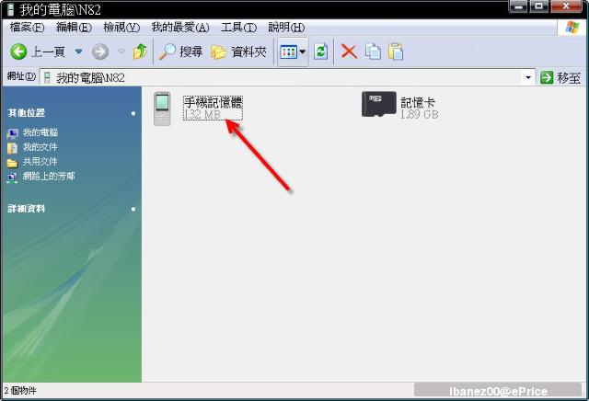Click the My Documents icon in sidebar
The height and width of the screenshot is (401, 589).
click(x=12, y=148)
